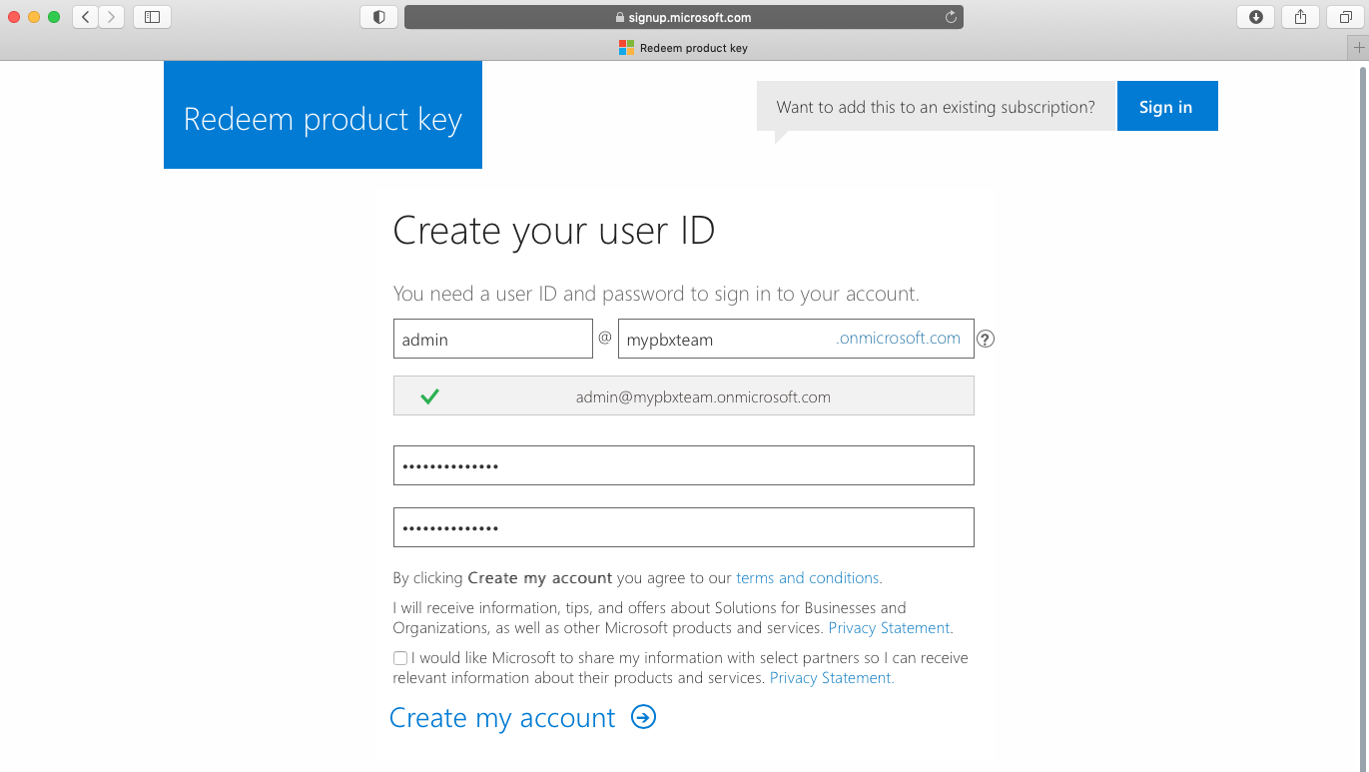Show the tab overview icon
This screenshot has width=1369, height=772.
[1343, 16]
